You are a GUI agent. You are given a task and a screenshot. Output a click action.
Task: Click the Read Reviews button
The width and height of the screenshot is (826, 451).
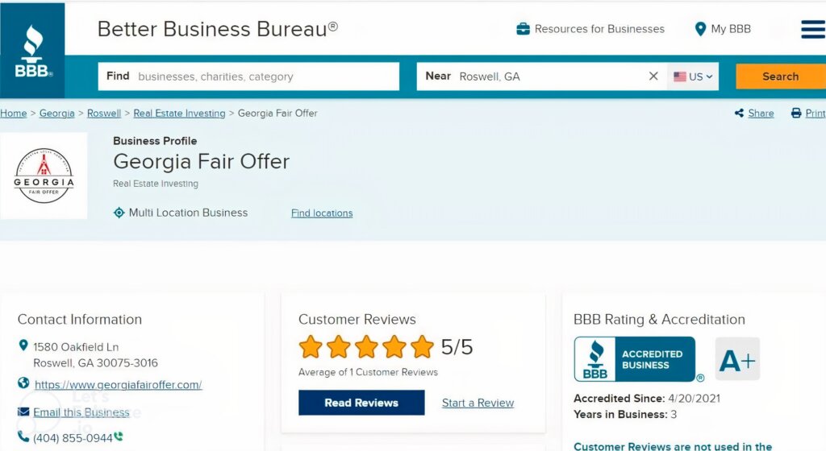tap(361, 403)
